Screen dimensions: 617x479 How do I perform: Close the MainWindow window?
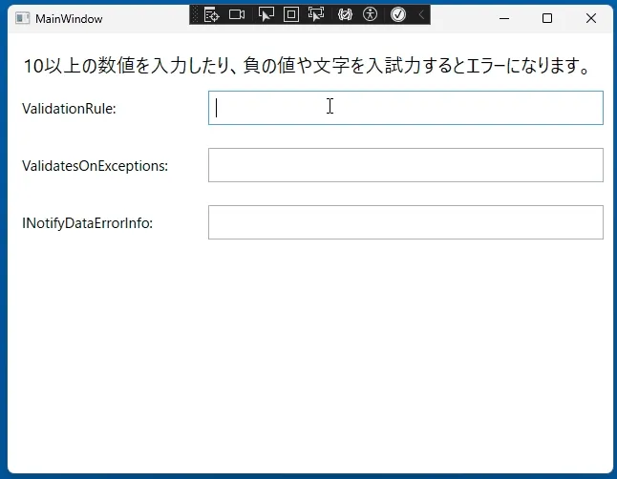coord(590,18)
